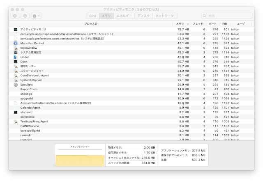The image size is (263, 181).
Task: Select the commerce process row
Action: (131, 117)
